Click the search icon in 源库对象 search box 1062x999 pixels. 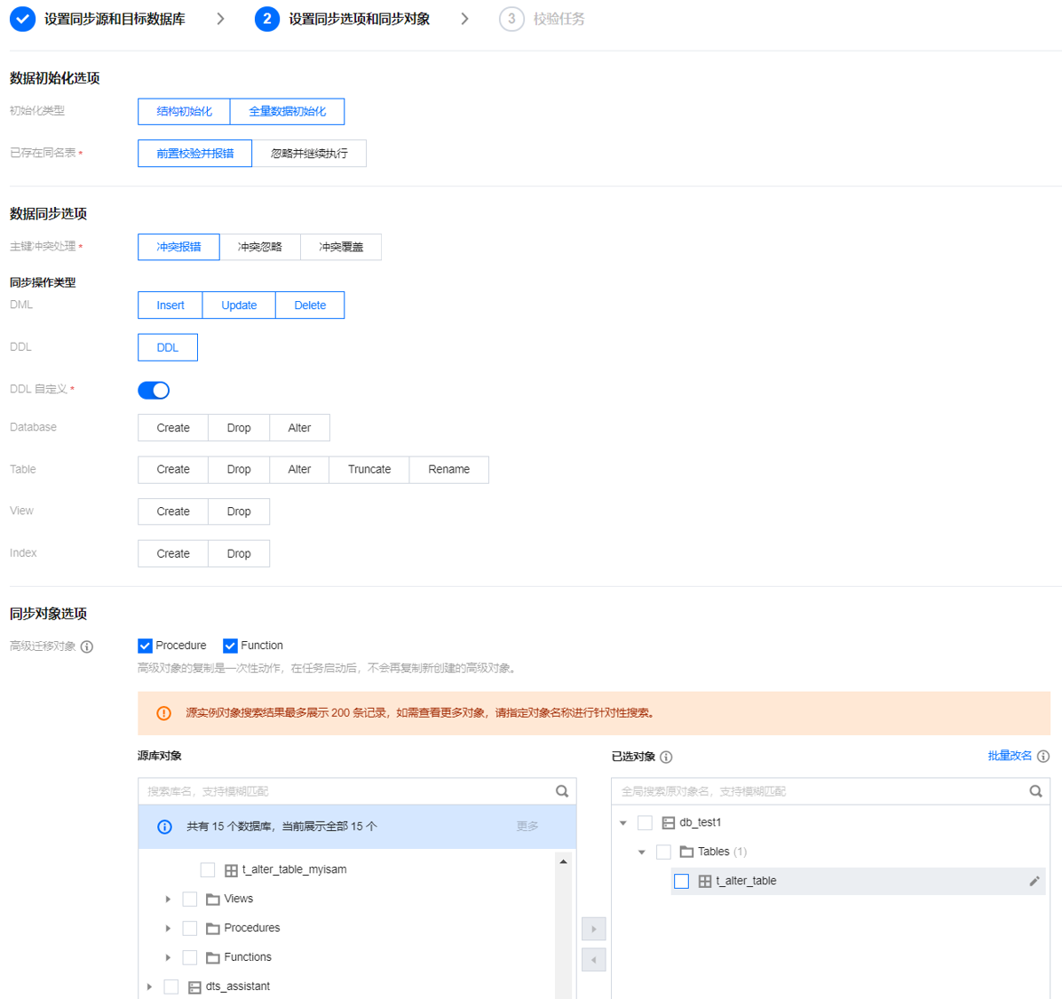point(562,791)
